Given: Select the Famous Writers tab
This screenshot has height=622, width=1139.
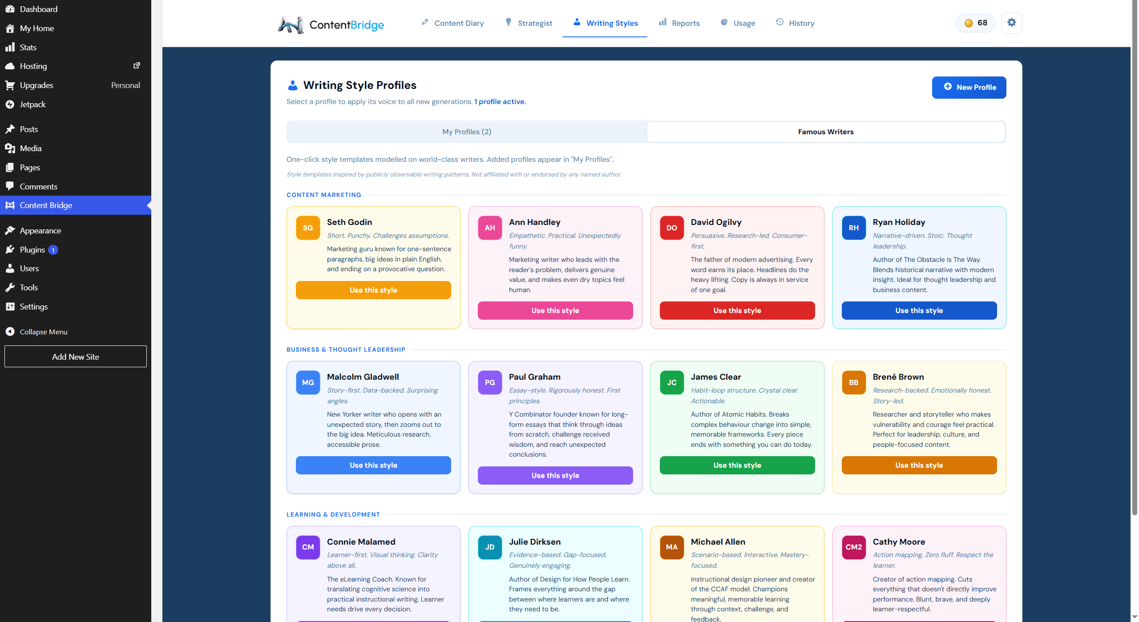Looking at the screenshot, I should point(826,132).
